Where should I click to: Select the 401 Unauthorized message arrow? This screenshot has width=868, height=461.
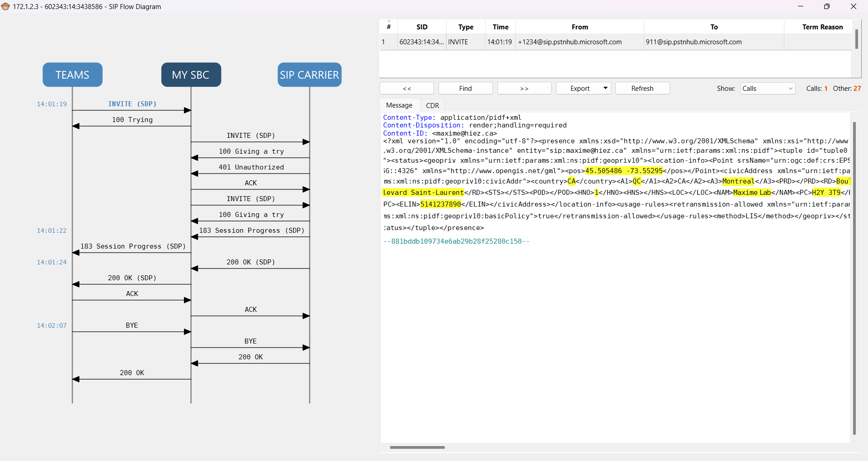[251, 167]
